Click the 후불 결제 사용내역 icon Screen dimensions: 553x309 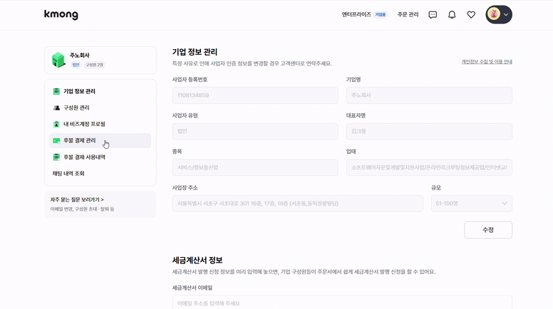coord(56,157)
